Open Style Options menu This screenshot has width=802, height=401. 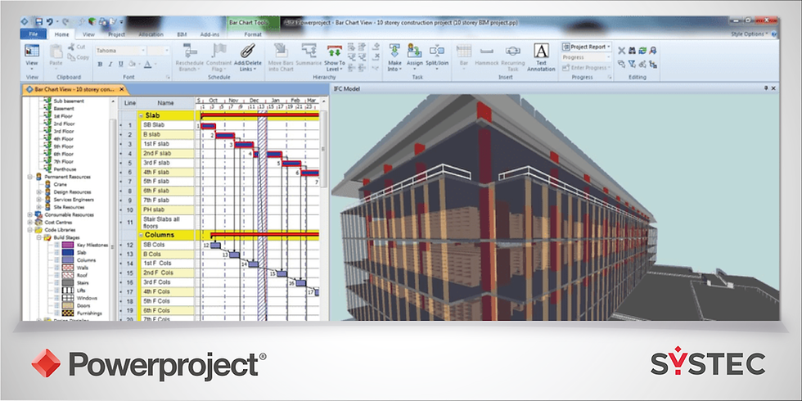point(750,34)
